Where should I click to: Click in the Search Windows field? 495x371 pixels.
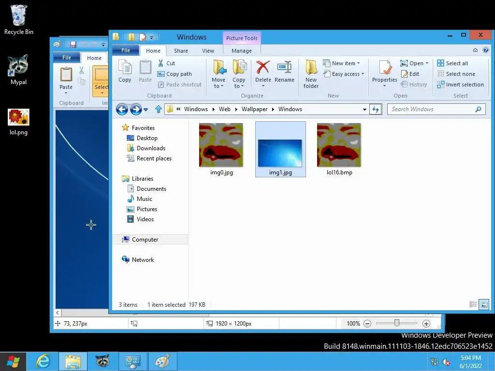point(437,109)
